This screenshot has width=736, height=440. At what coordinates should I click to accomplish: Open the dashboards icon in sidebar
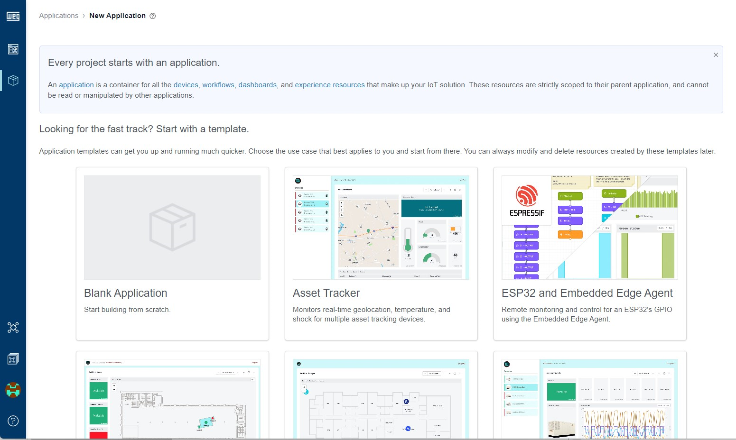pyautogui.click(x=13, y=49)
